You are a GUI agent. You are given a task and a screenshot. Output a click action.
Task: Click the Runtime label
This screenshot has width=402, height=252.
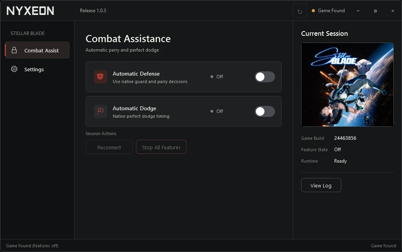pyautogui.click(x=309, y=161)
